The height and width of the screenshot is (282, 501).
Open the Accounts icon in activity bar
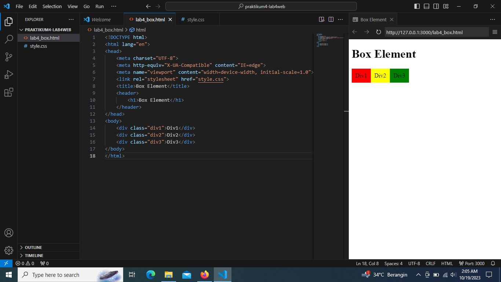[9, 232]
